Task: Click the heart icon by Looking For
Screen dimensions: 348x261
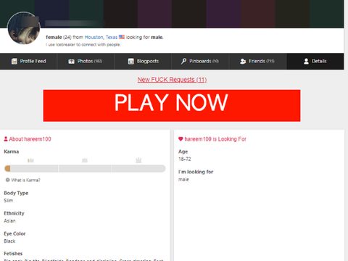Action: [x=181, y=139]
